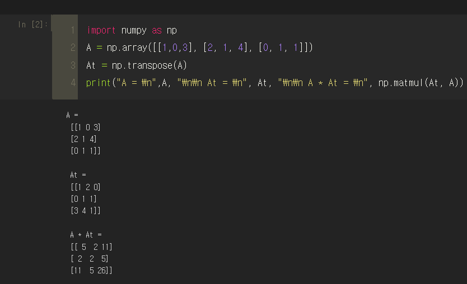Click output row '[[ 5 2 11]'
The height and width of the screenshot is (284, 467).
coord(92,247)
